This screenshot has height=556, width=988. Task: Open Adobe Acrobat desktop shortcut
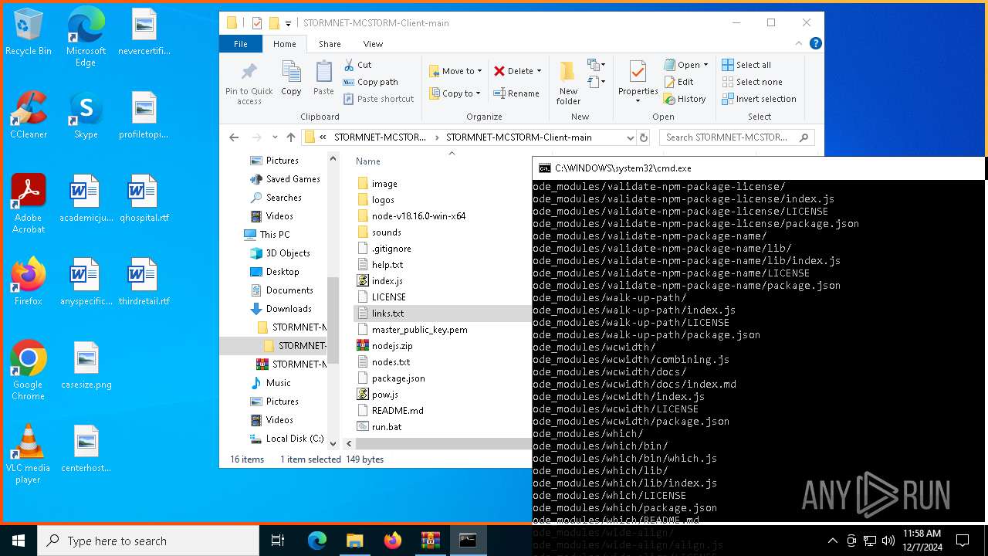pos(29,204)
